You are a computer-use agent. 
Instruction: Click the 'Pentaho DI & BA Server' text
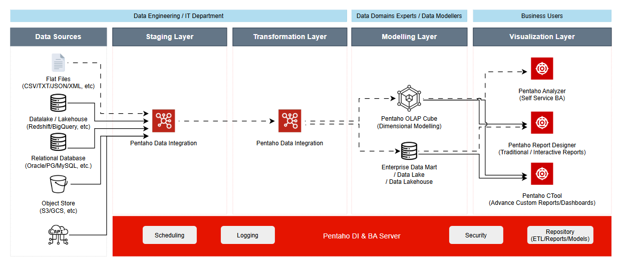coord(362,235)
